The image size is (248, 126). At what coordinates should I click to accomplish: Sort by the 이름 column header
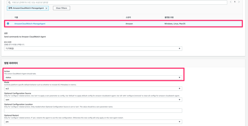[x=16, y=17]
